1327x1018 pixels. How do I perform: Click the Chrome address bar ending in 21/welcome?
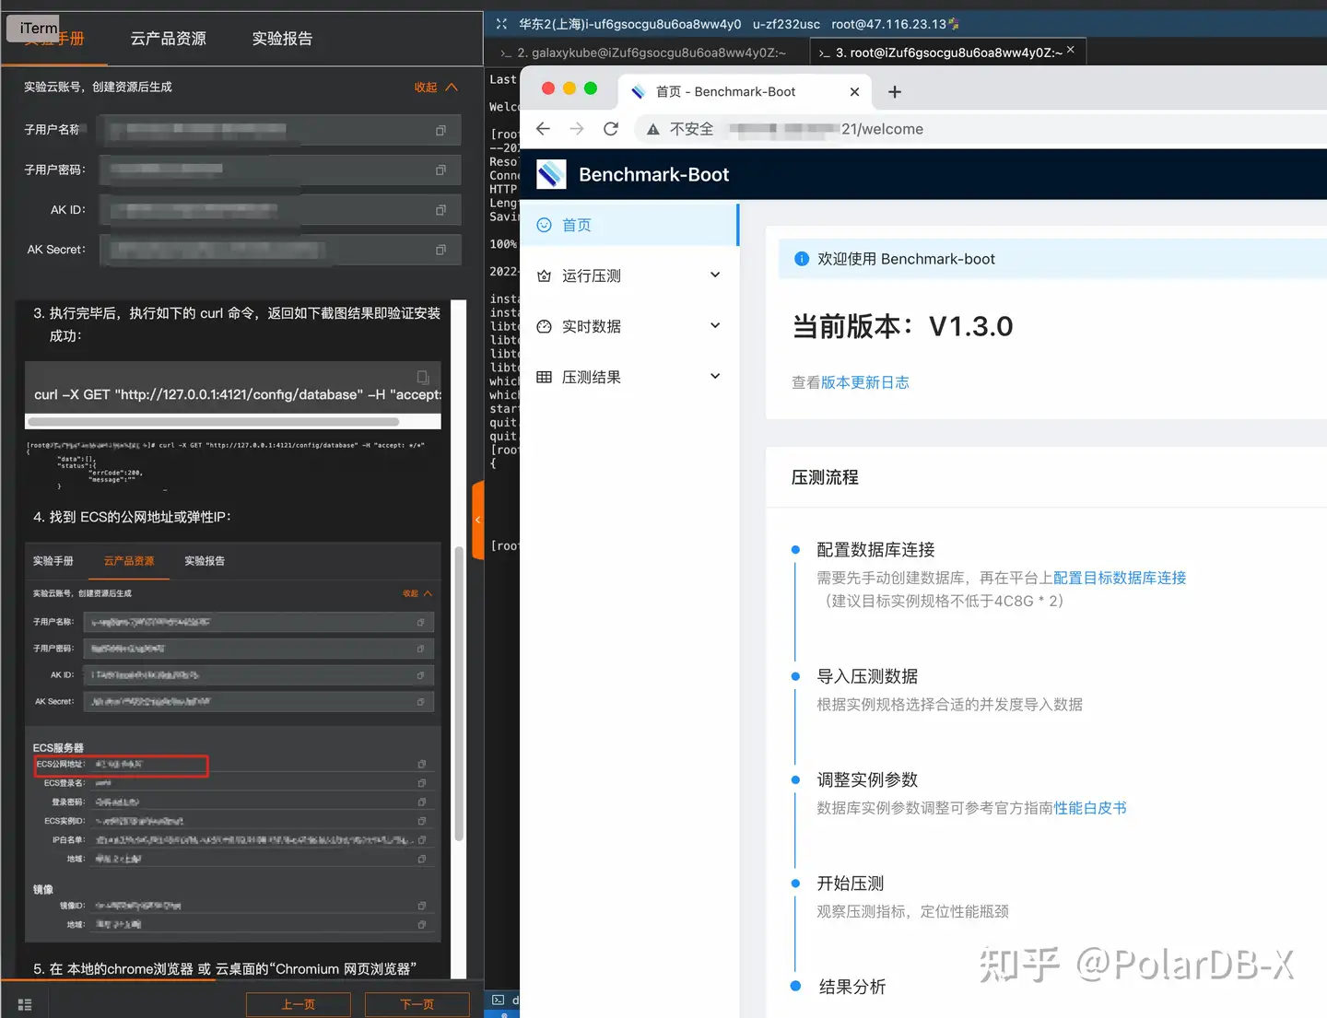(981, 129)
